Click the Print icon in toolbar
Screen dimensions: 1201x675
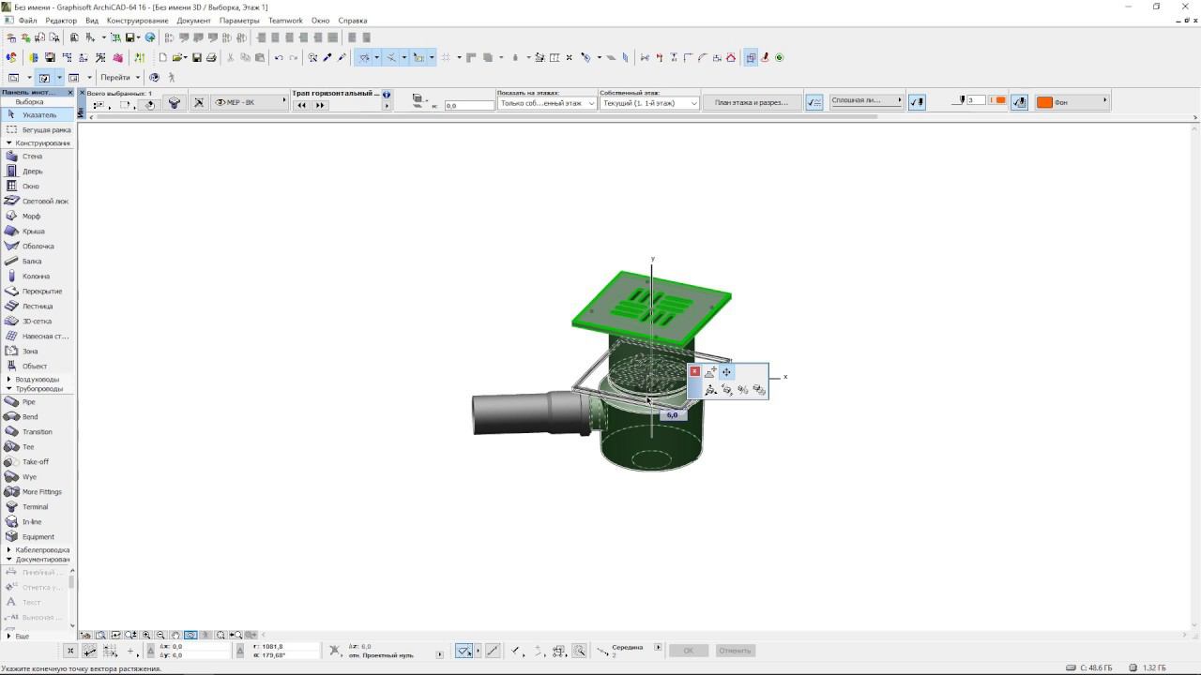click(211, 58)
